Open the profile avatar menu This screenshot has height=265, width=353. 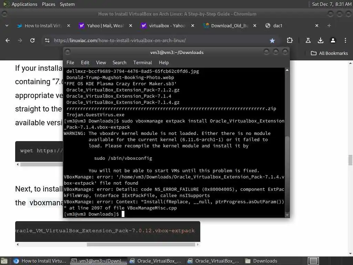[x=333, y=41]
